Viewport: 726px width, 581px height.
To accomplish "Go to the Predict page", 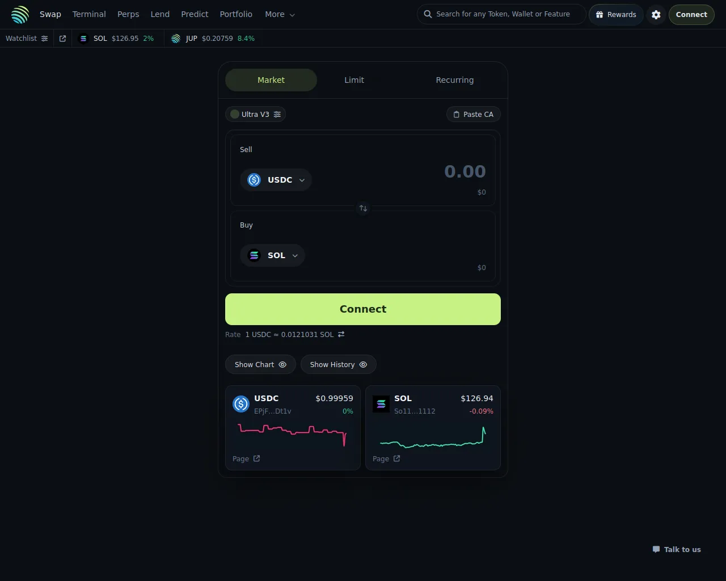I will click(x=195, y=15).
